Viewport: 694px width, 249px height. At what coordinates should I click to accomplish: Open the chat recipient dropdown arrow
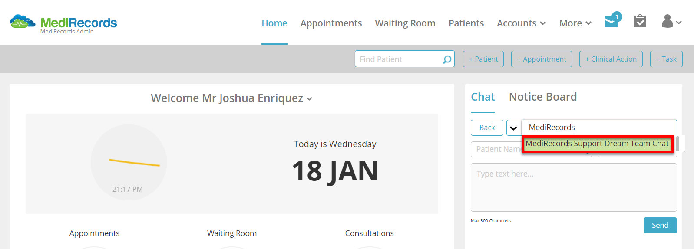pyautogui.click(x=513, y=128)
